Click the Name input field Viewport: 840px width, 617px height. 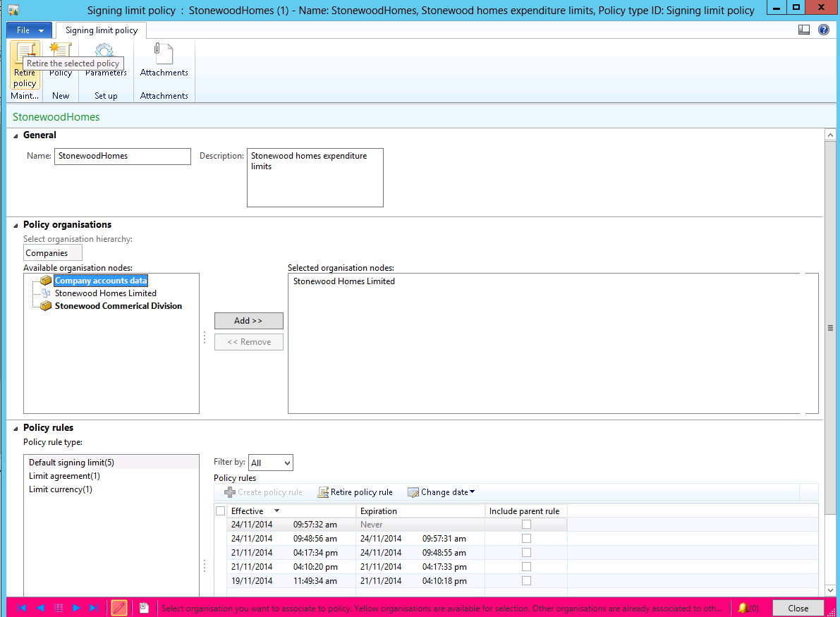(x=122, y=157)
